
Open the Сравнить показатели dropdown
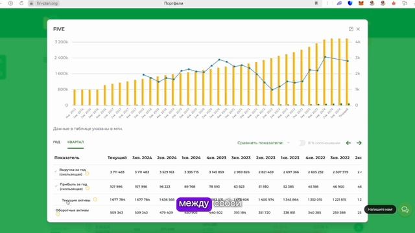point(263,143)
